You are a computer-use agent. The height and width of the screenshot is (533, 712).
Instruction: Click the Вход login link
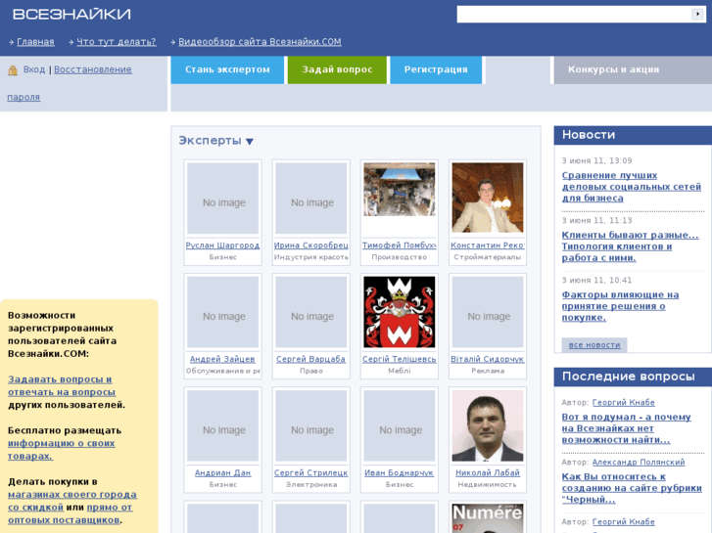tap(34, 69)
